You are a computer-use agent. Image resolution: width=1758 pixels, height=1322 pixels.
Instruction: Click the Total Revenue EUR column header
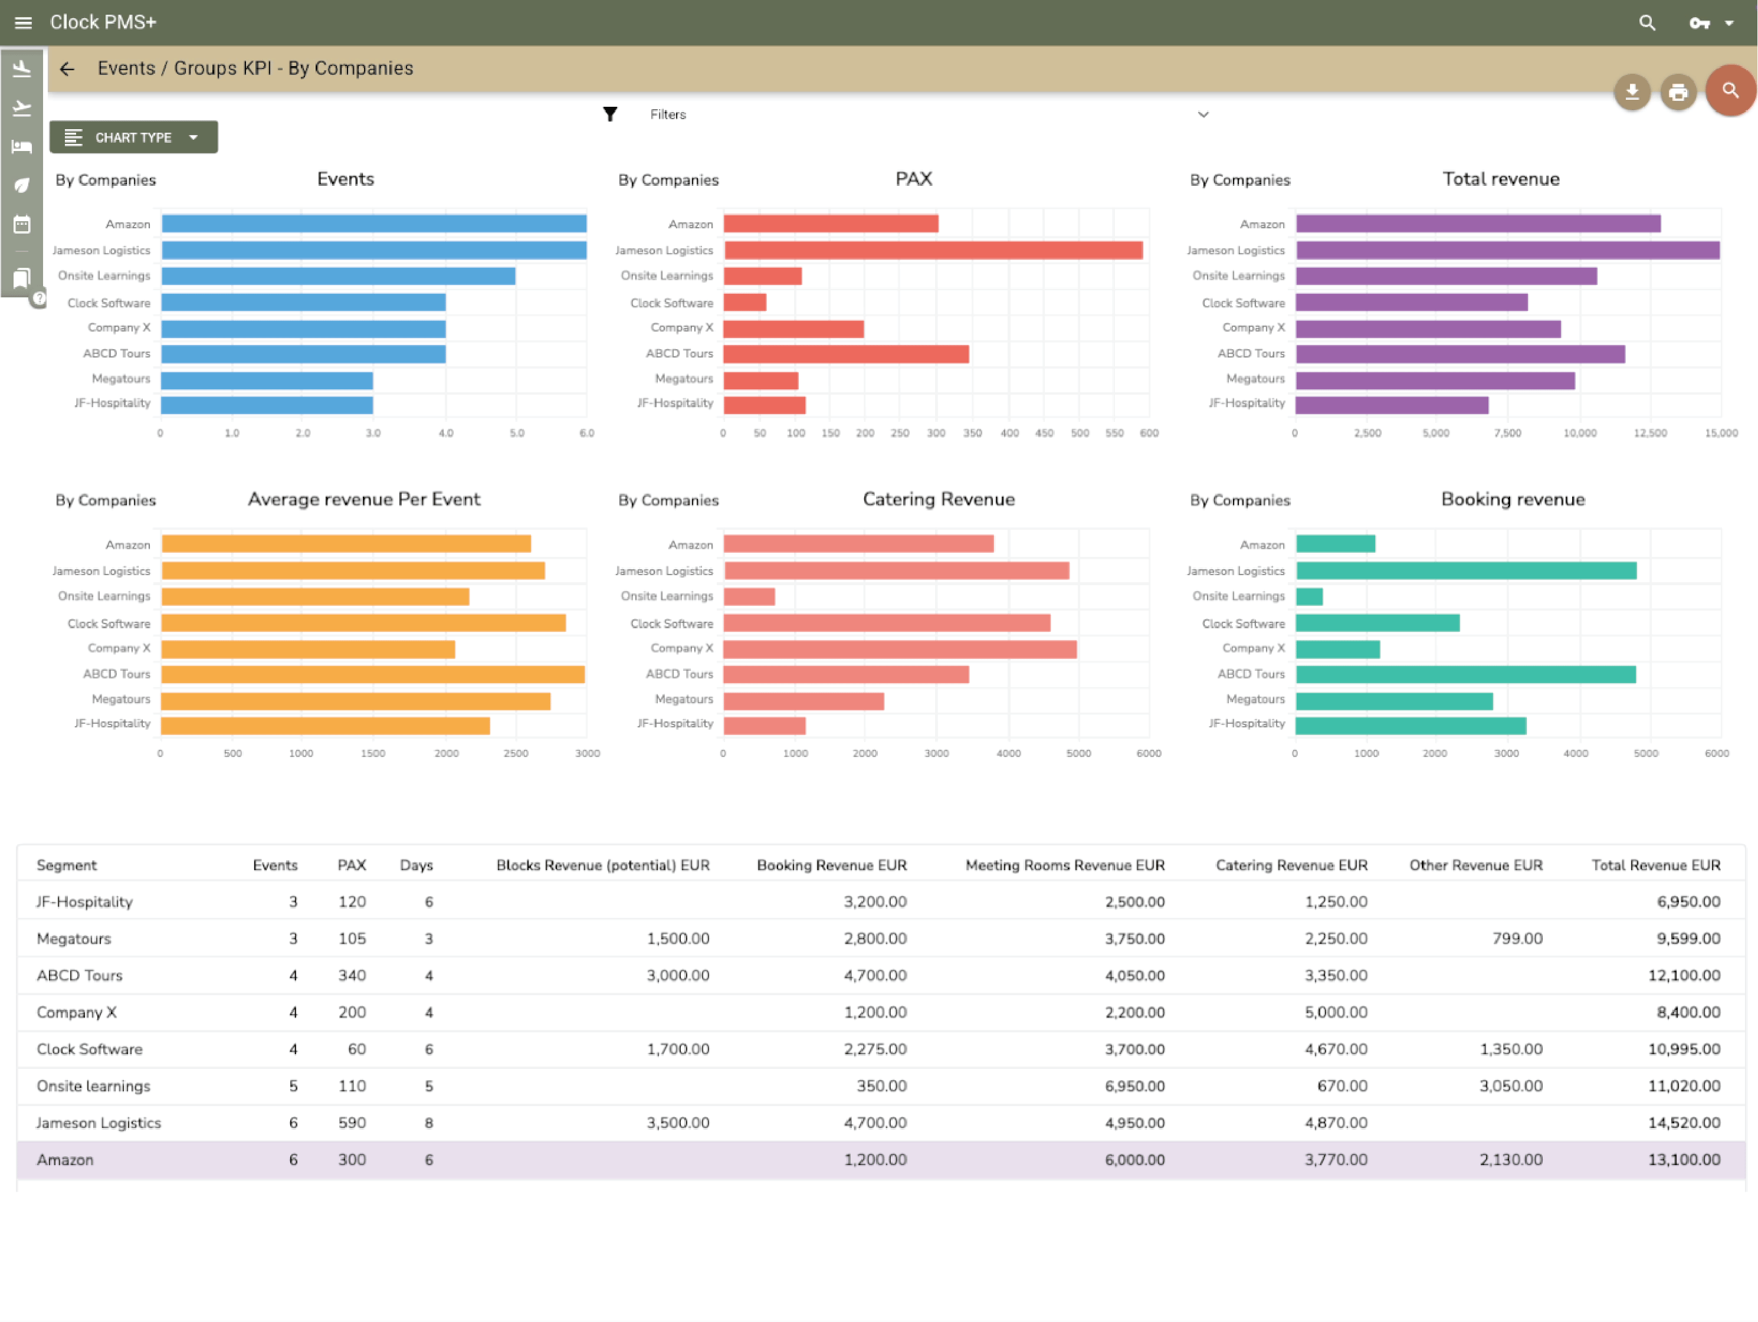click(x=1655, y=865)
